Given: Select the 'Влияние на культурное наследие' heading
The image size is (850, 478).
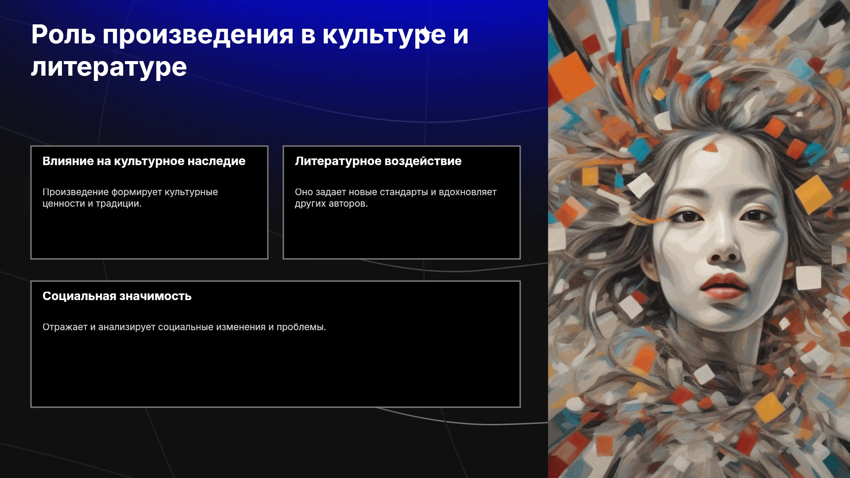Looking at the screenshot, I should (x=144, y=161).
